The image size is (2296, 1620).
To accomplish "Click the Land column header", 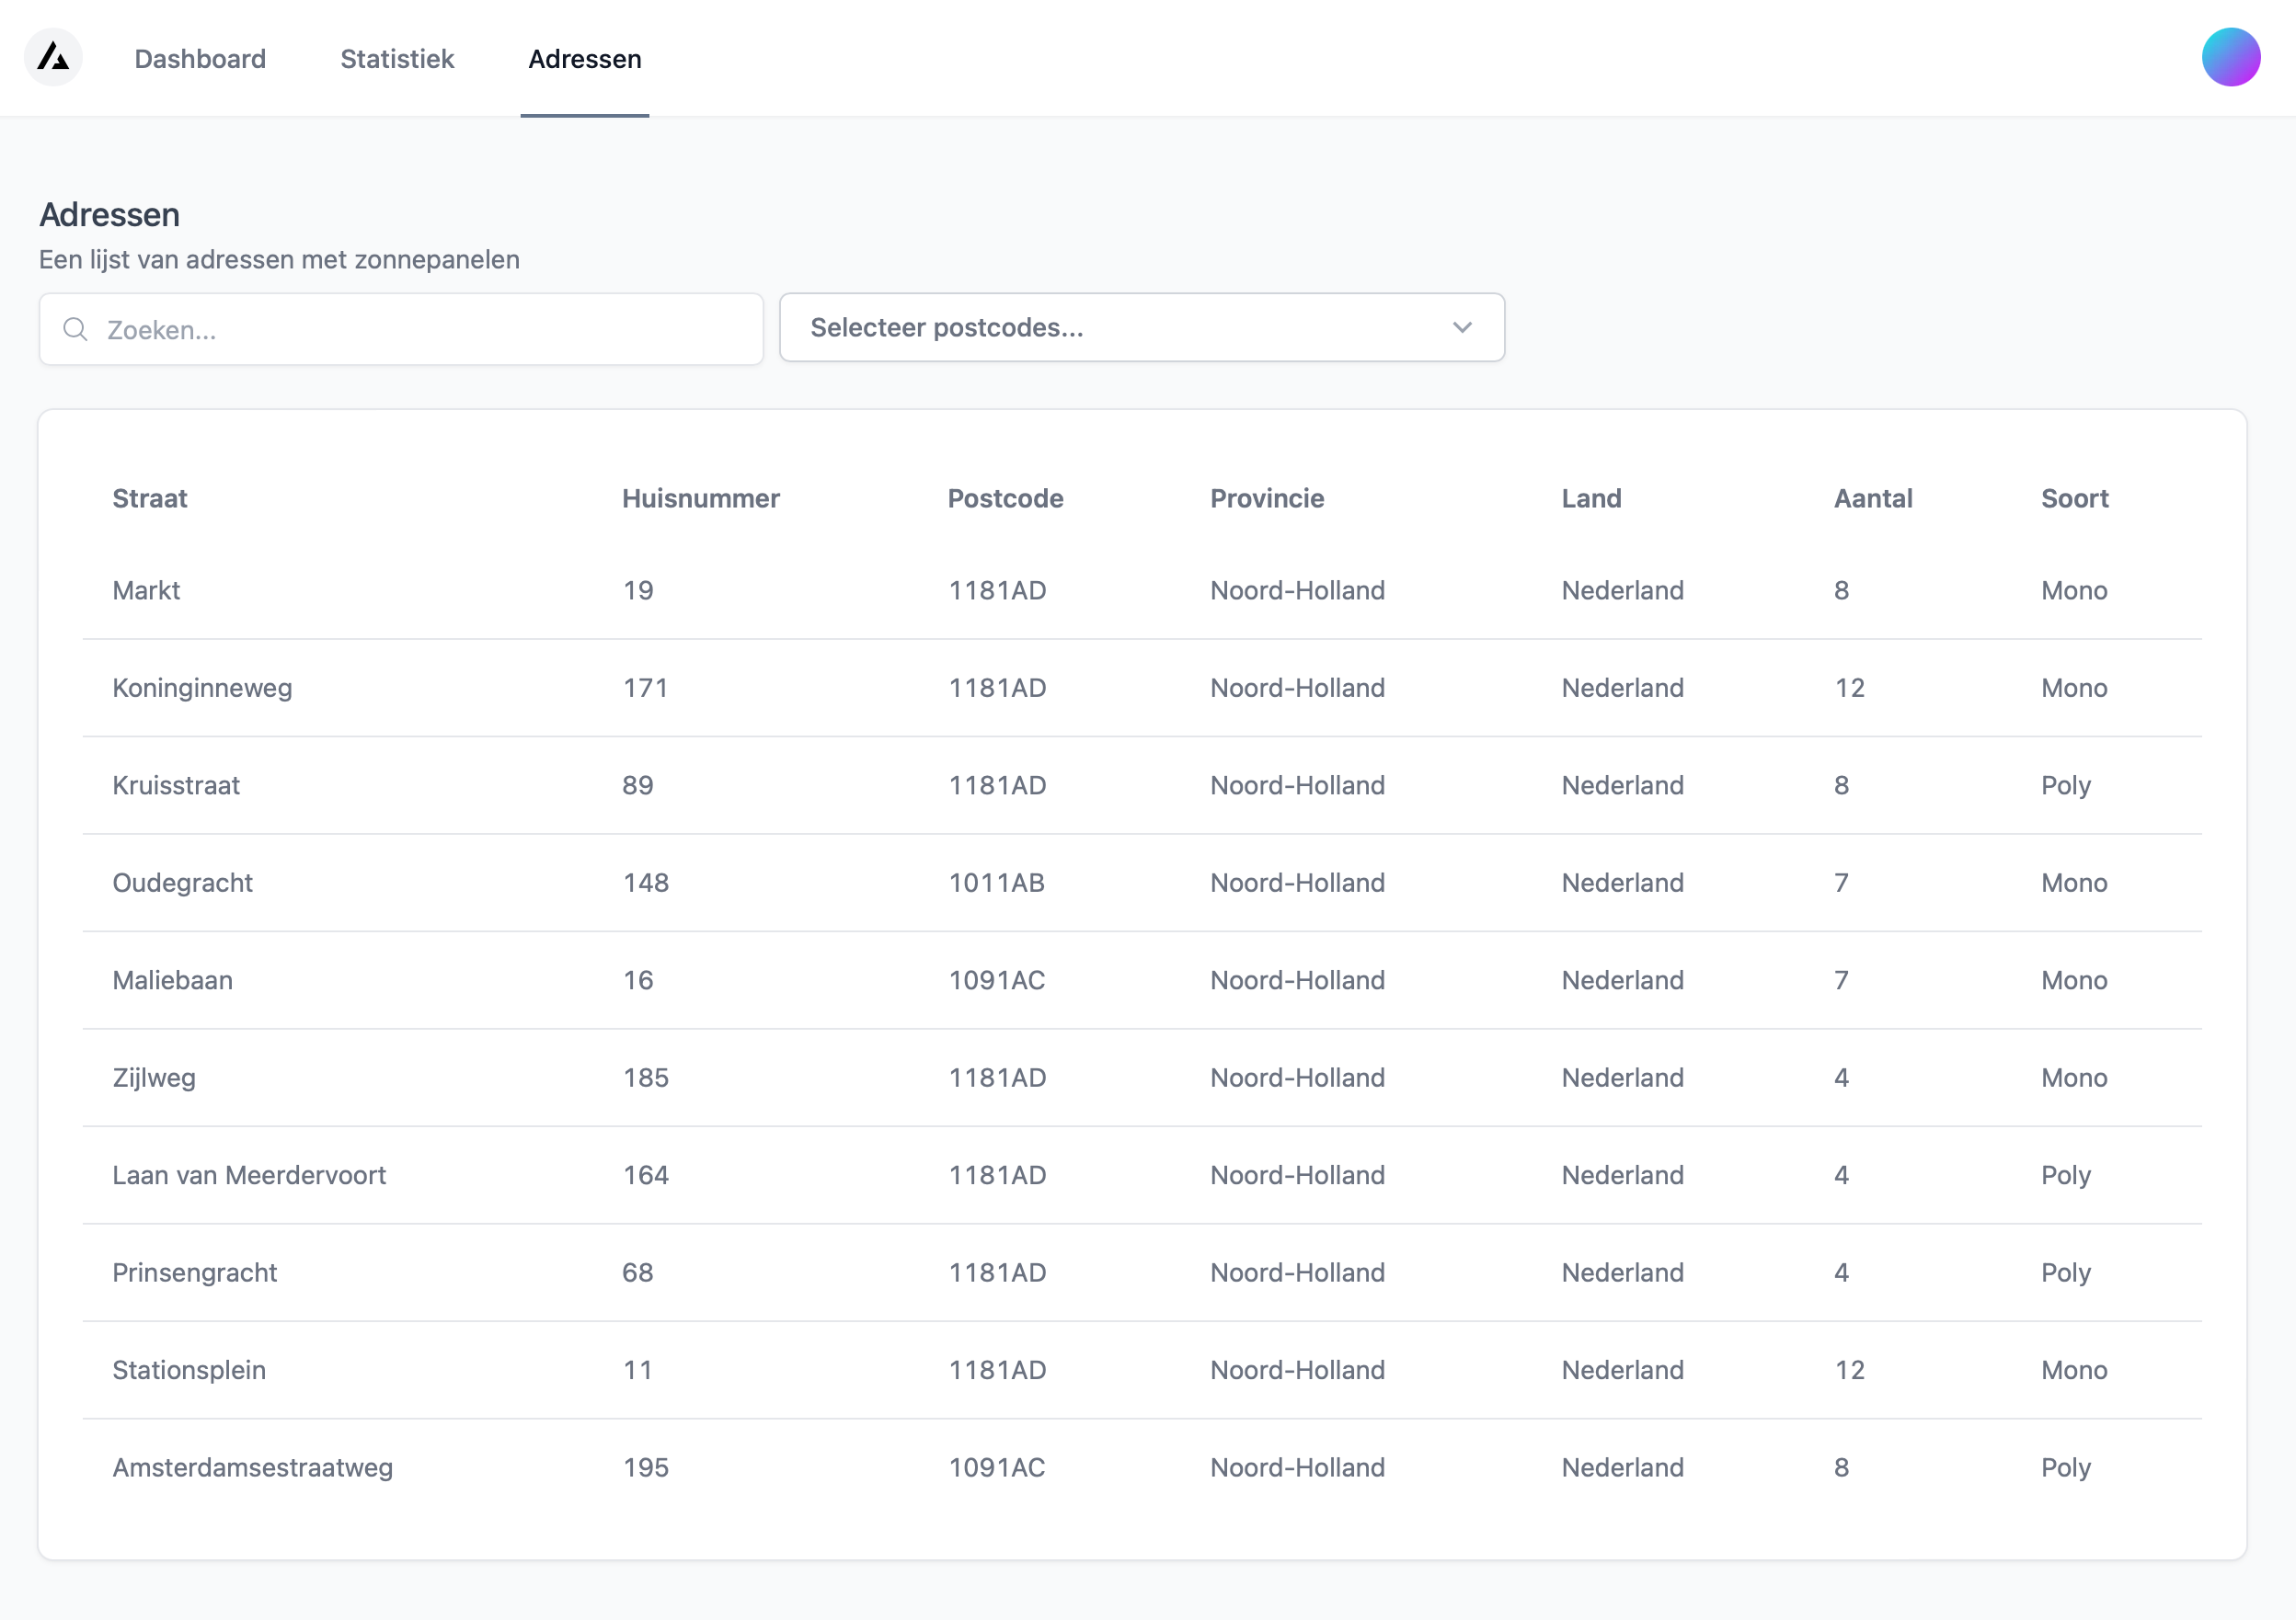I will point(1591,498).
